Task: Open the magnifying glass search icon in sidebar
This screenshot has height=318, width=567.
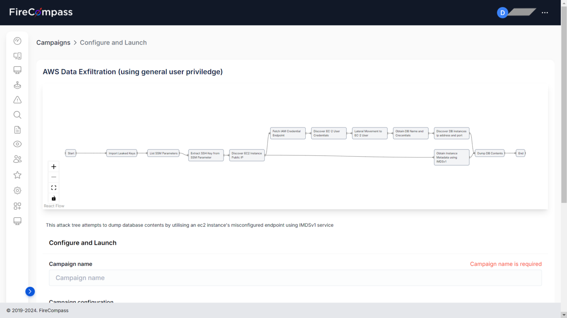Action: (x=17, y=115)
